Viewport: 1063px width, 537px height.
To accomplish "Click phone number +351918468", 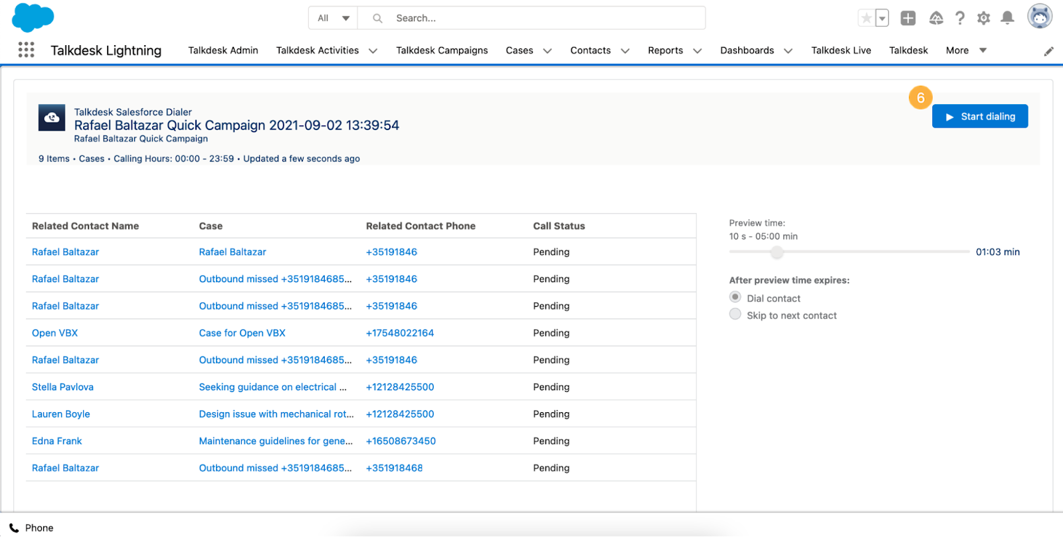I will point(394,468).
